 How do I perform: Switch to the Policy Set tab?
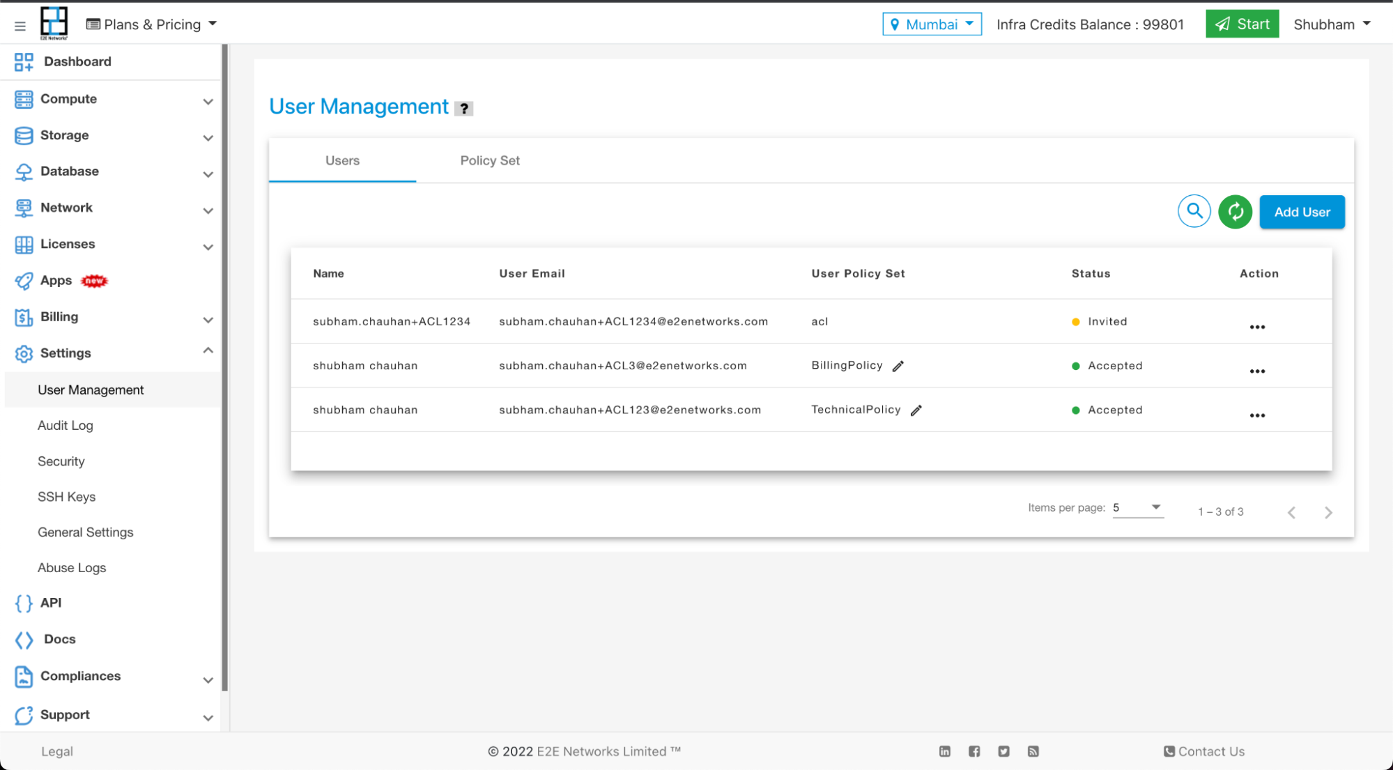click(x=490, y=160)
